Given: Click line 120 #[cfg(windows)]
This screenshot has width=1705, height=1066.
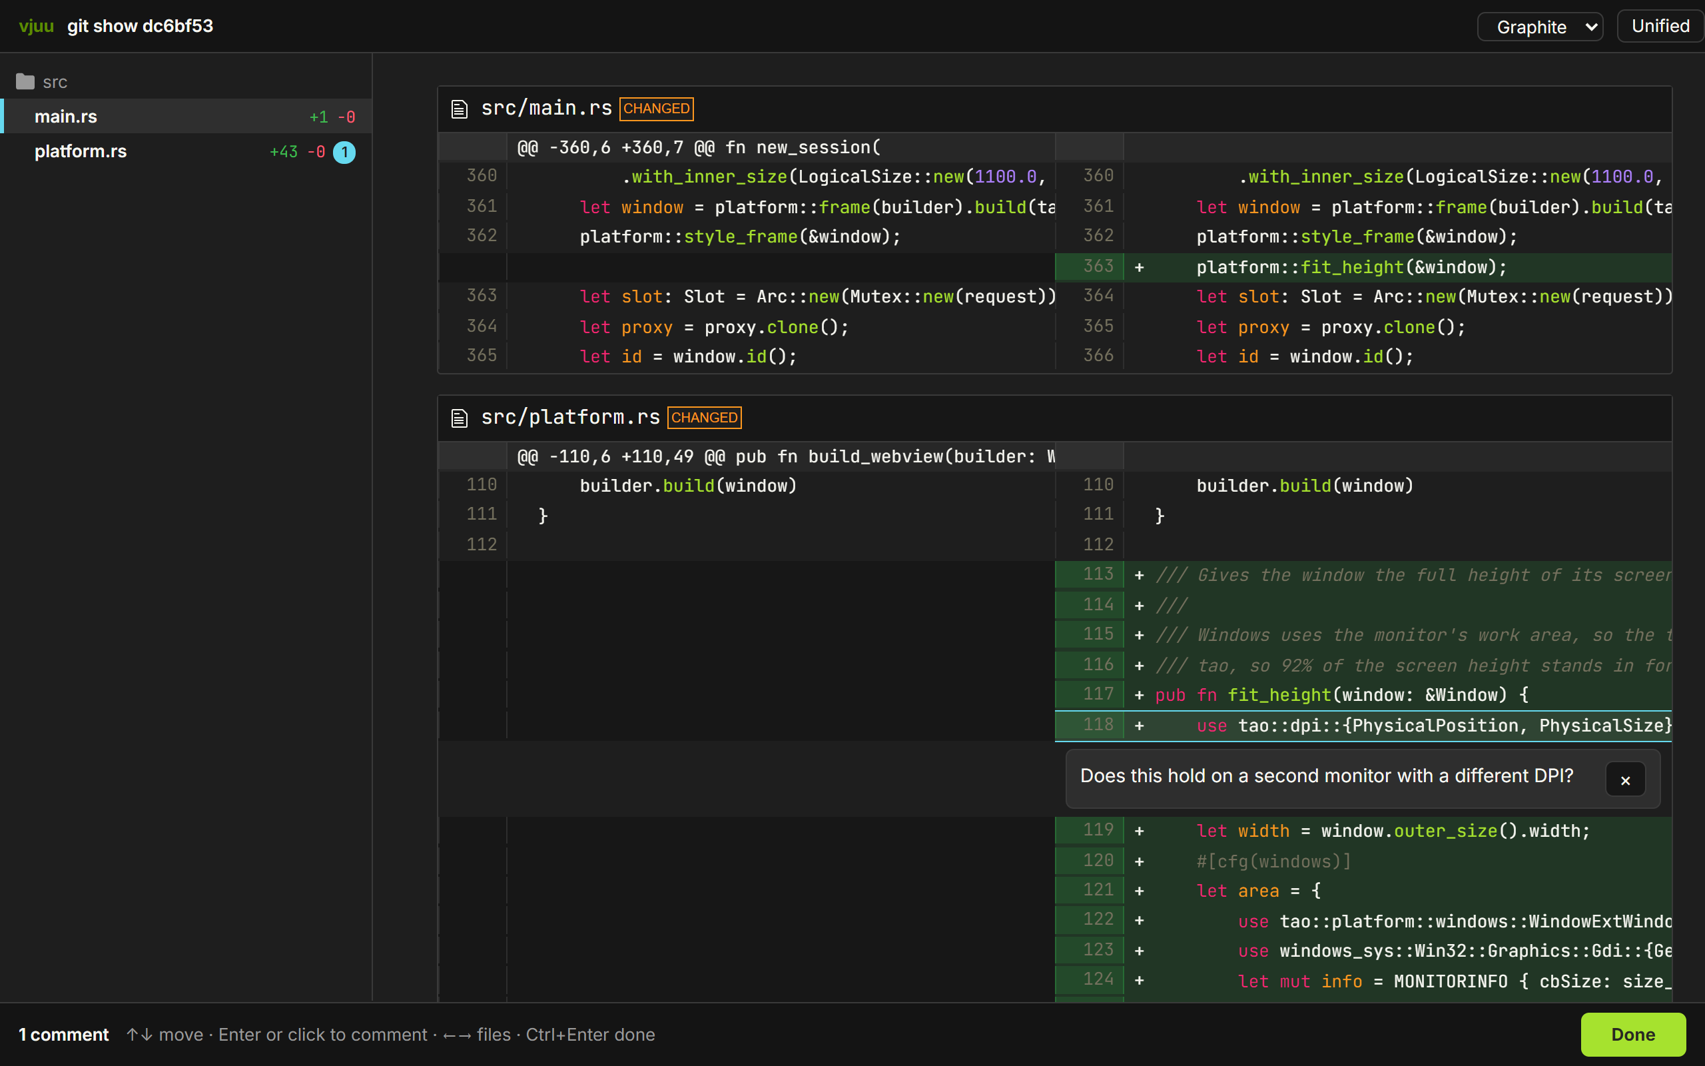Looking at the screenshot, I should coord(1363,861).
